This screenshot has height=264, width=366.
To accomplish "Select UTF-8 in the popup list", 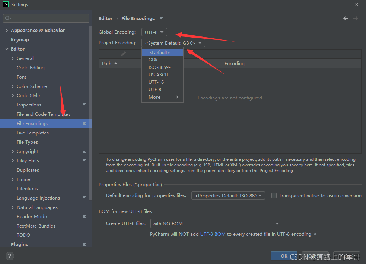I will (162, 90).
